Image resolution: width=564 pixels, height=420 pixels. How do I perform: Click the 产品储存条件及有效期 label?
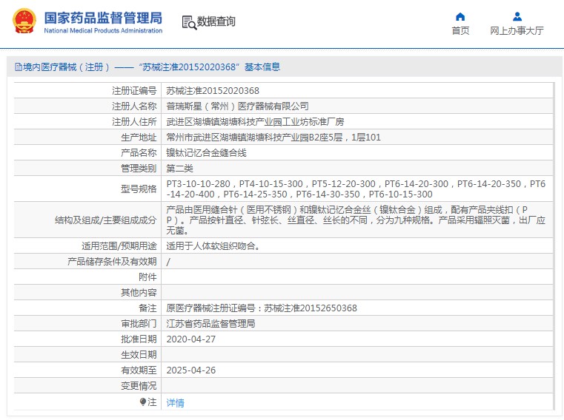(x=112, y=261)
